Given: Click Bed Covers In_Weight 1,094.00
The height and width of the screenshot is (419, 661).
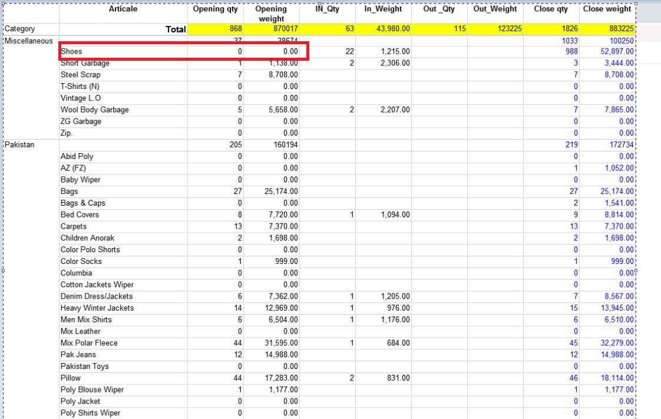Looking at the screenshot, I should point(395,215).
